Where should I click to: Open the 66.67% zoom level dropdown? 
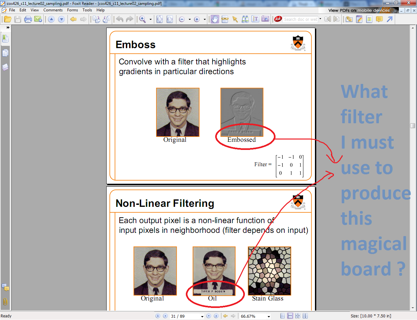269,316
